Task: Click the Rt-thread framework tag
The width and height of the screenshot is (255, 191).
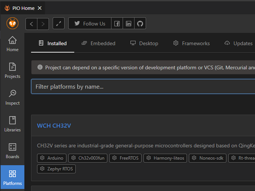Action: pos(242,158)
